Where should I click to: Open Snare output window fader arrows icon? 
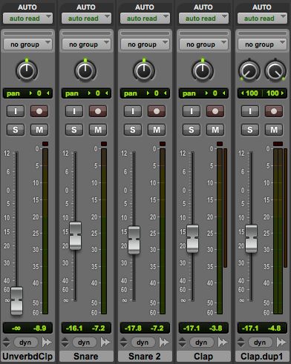pos(105,343)
